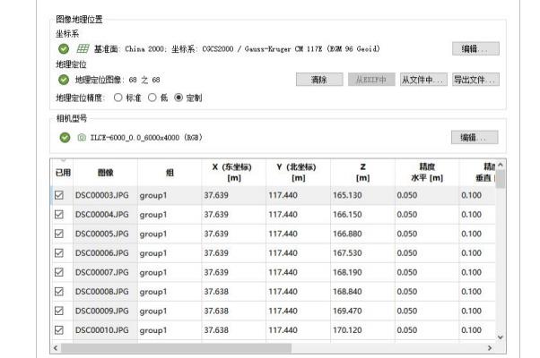Click the green check icon beside camera model

tap(65, 137)
